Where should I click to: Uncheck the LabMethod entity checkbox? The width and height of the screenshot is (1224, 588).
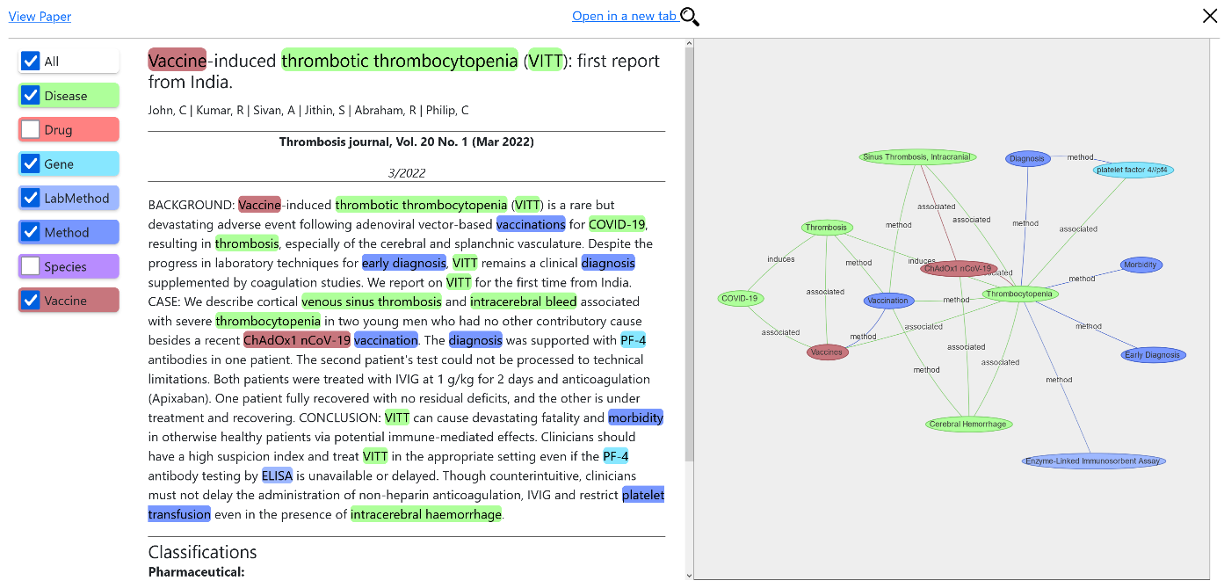click(31, 198)
